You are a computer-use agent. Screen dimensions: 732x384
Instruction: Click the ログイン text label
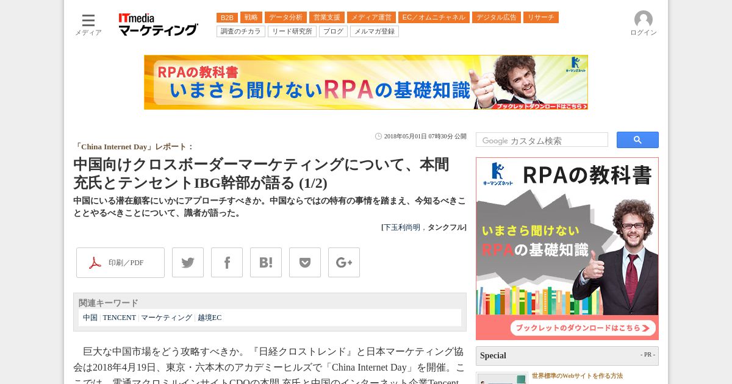click(x=644, y=33)
